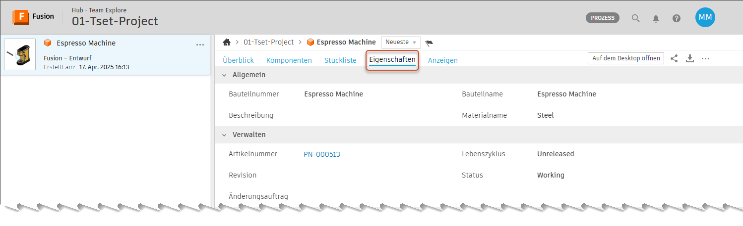Click the flag milestone icon
This screenshot has width=743, height=226.
point(429,43)
